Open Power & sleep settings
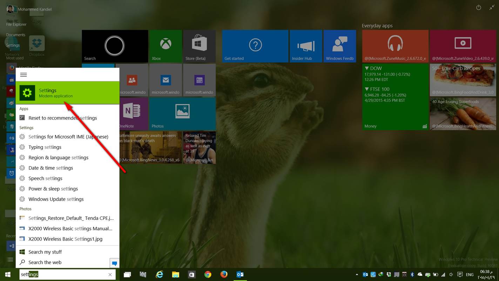This screenshot has height=281, width=499. (x=67, y=189)
